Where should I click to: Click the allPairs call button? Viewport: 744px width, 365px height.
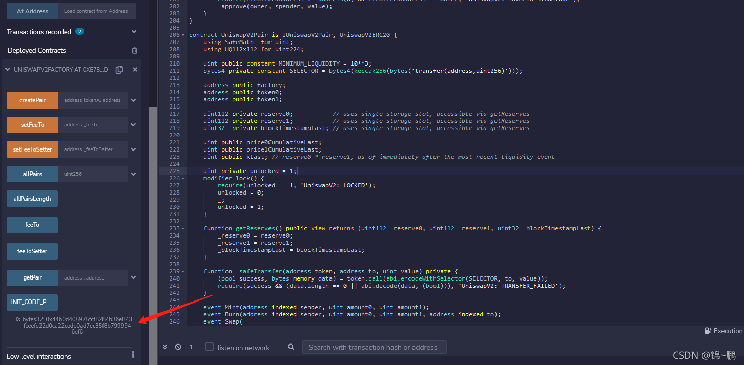coord(32,174)
